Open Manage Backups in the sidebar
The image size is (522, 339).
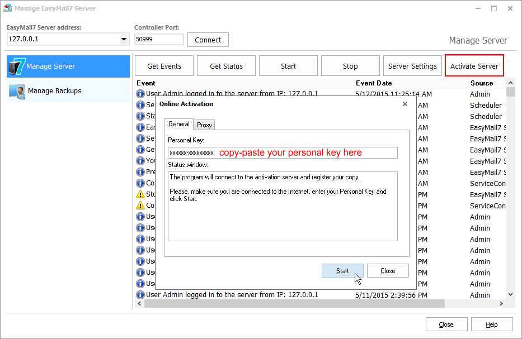coord(68,91)
